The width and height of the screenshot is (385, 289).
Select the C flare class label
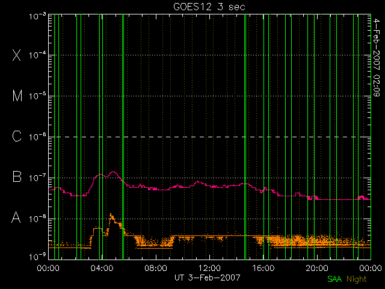click(x=17, y=136)
